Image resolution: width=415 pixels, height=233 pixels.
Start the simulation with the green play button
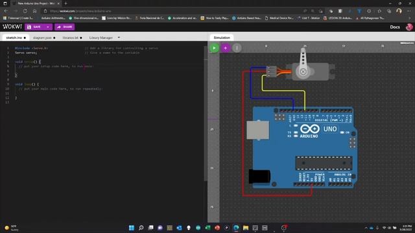point(214,48)
